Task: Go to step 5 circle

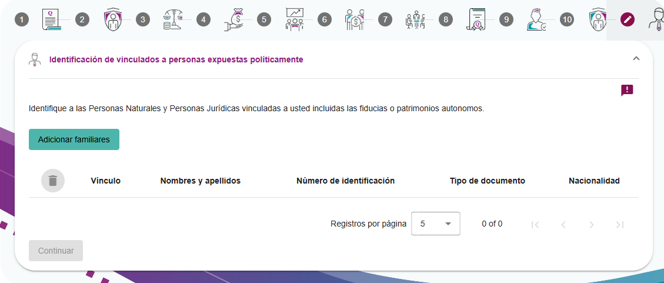Action: 264,19
